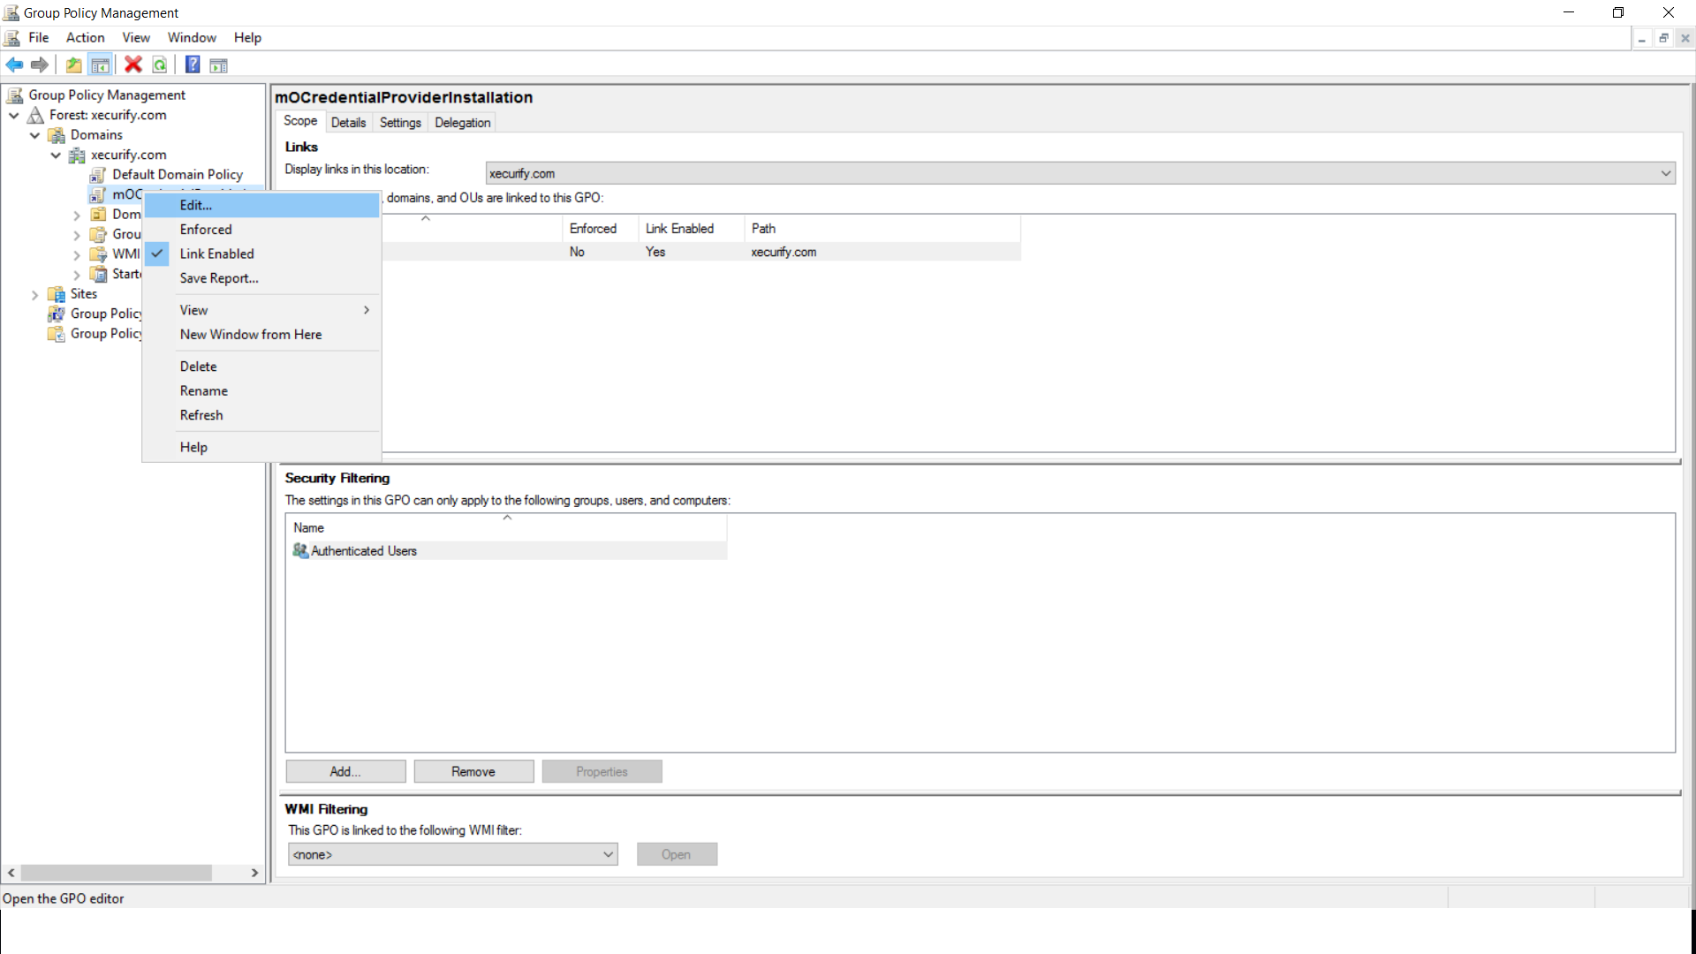1696x954 pixels.
Task: Click the Enforced column header
Action: (x=600, y=229)
